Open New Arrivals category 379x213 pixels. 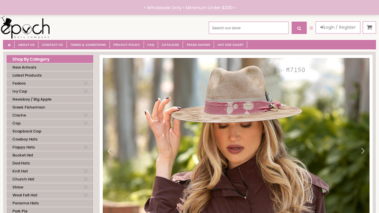click(25, 67)
